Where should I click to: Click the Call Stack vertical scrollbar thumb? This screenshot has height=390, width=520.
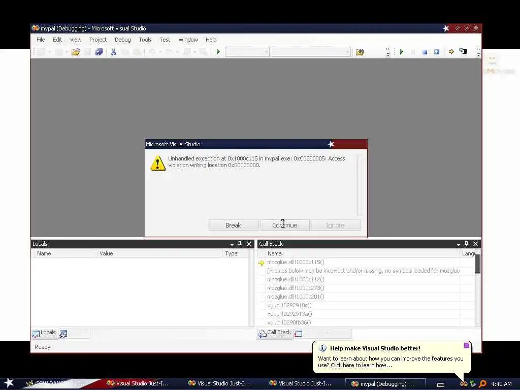477,264
